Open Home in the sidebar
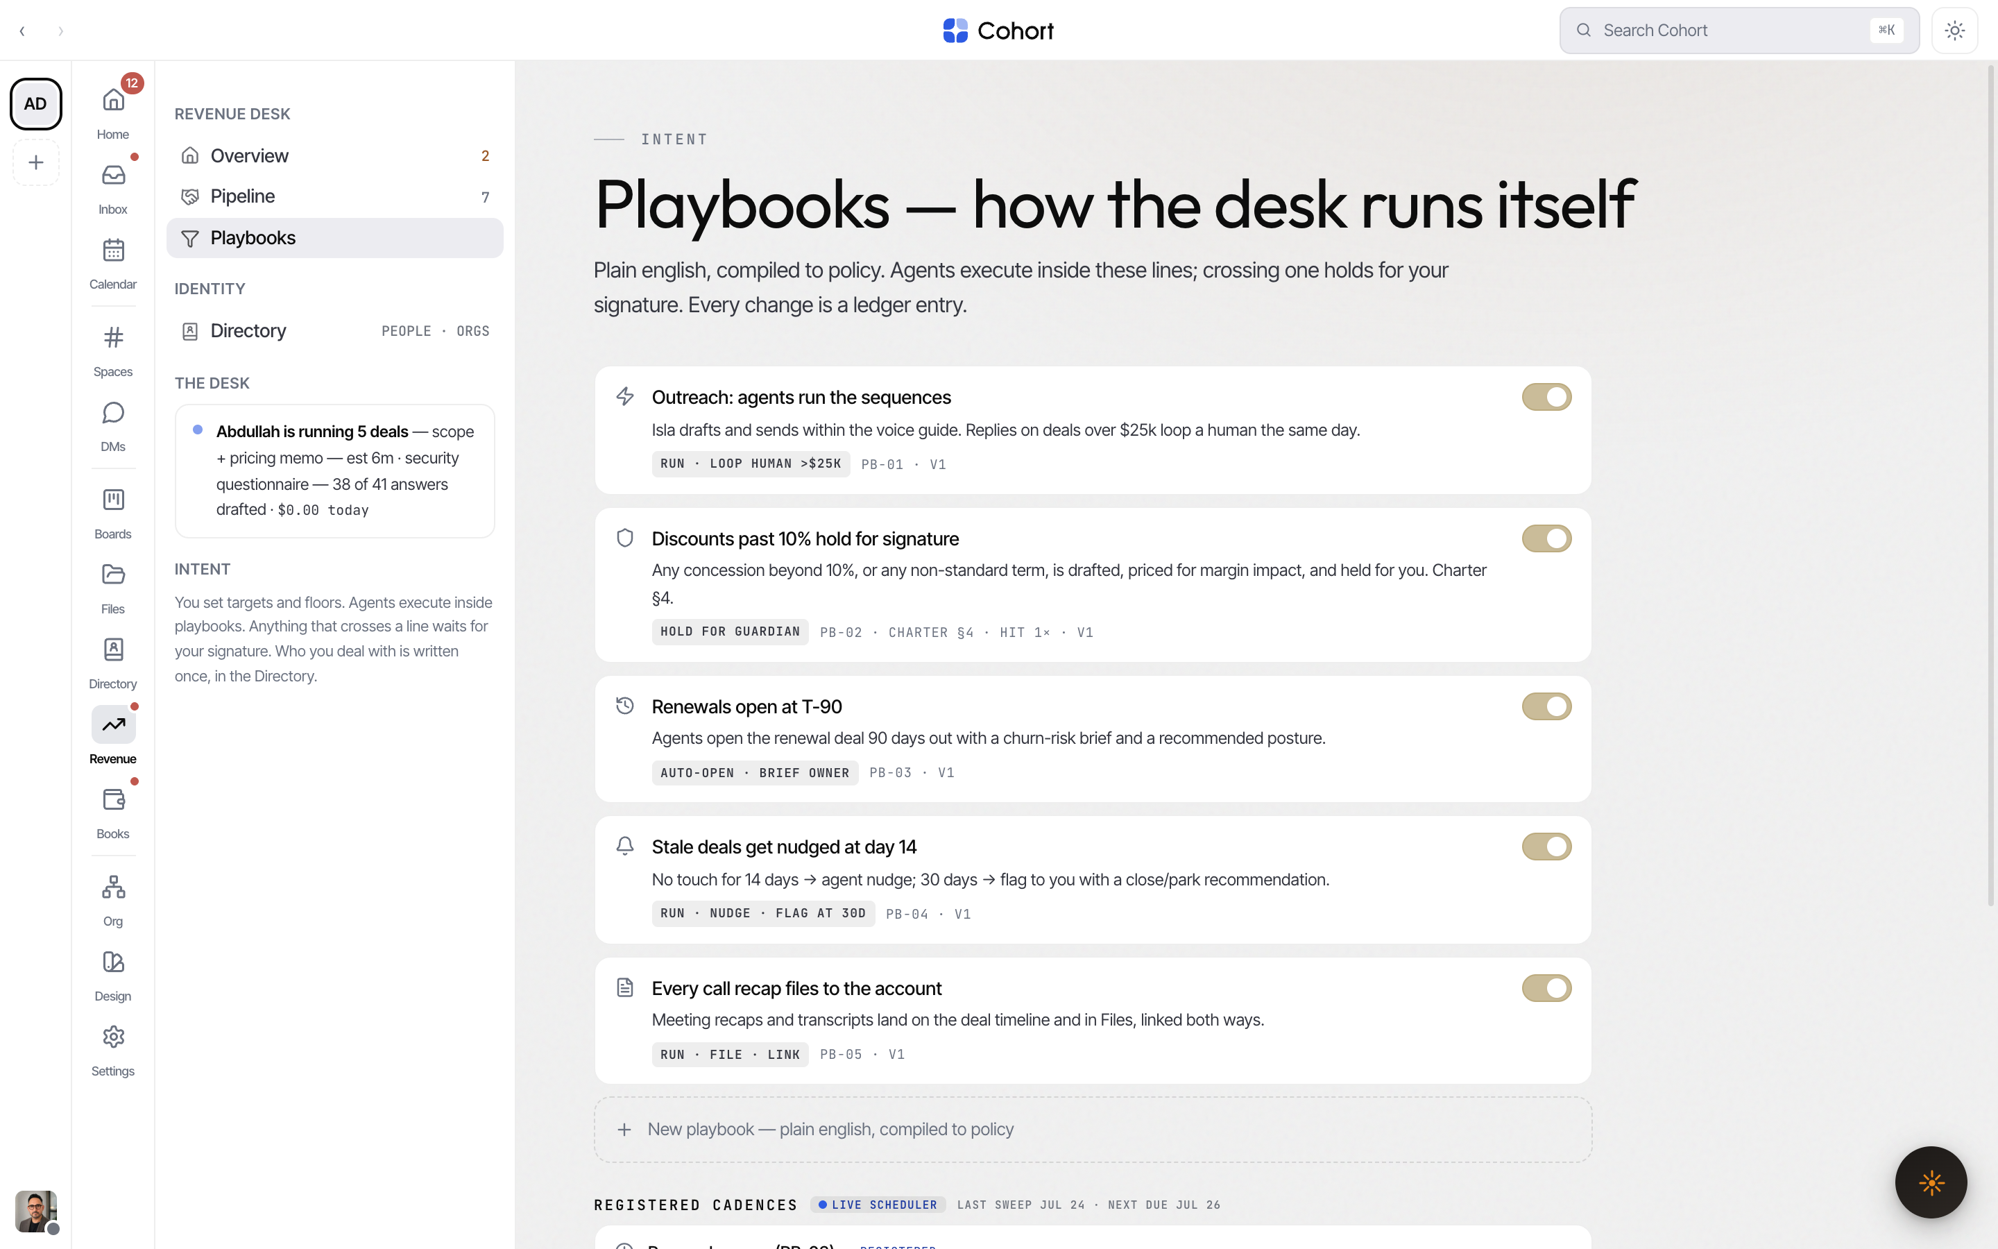Screen dimensions: 1998x1249 pos(113,111)
